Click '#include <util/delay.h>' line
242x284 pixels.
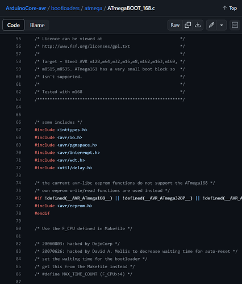[x=64, y=168]
